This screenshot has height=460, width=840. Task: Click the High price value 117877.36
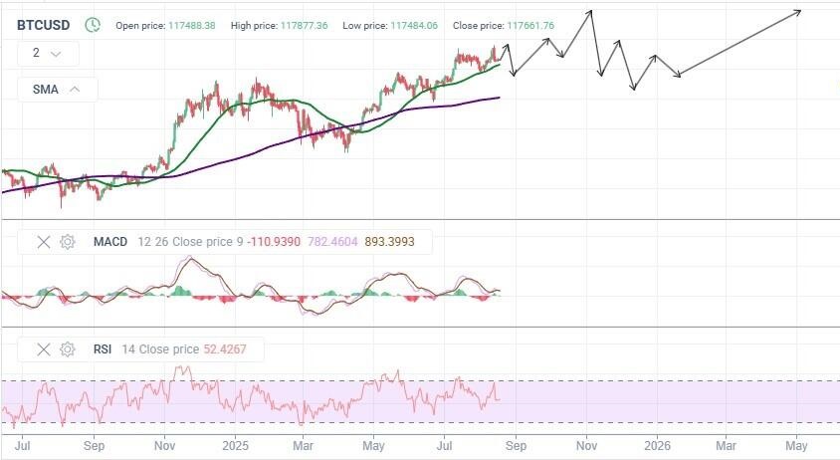tap(304, 25)
